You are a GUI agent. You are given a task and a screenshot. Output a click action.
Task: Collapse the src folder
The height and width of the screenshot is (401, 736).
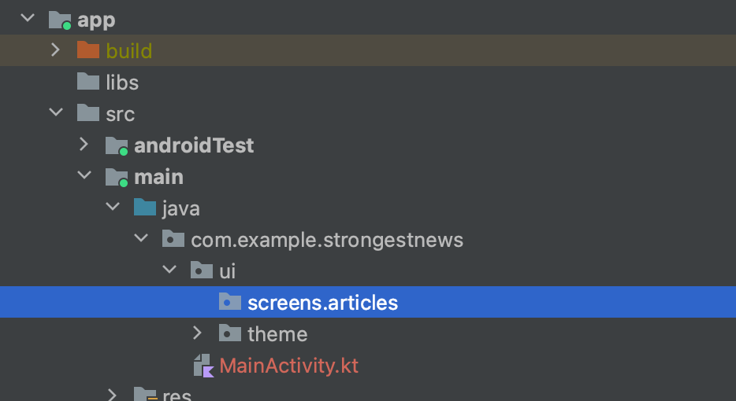pos(56,112)
